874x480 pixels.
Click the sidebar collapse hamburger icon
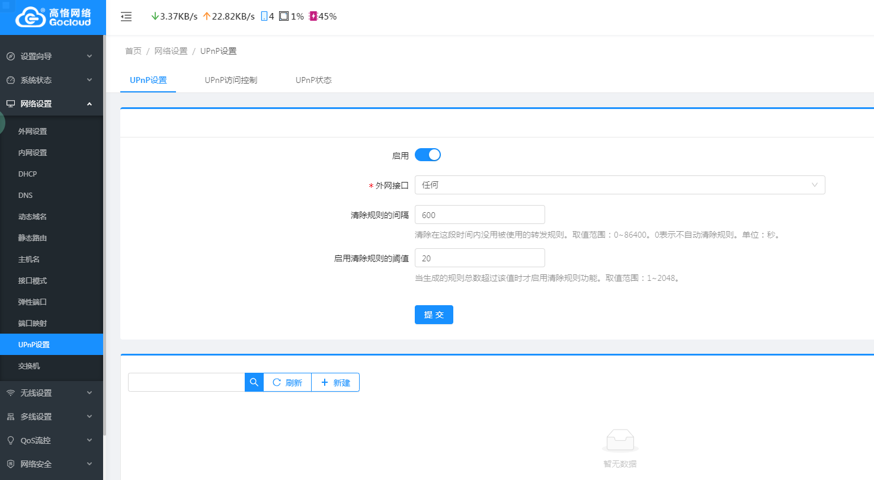pyautogui.click(x=126, y=17)
